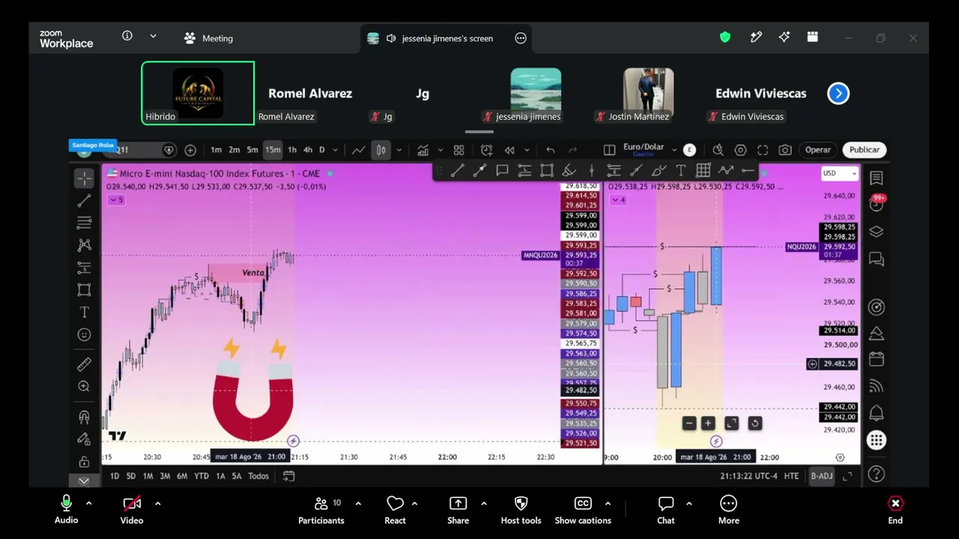Select the YTD date range
Image resolution: width=959 pixels, height=539 pixels.
[x=202, y=476]
